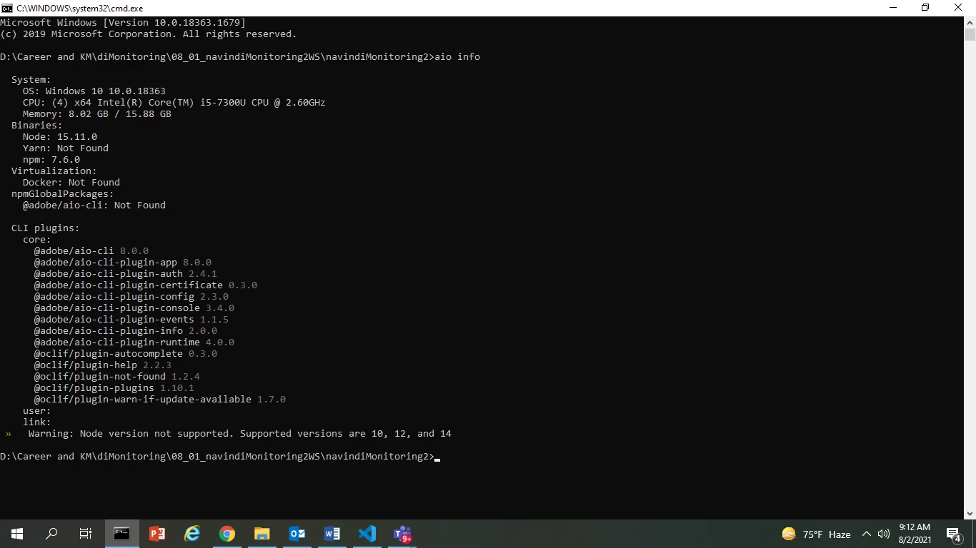
Task: Click '@oclif/plugin-autocomplete 0.3.0' line
Action: (126, 353)
